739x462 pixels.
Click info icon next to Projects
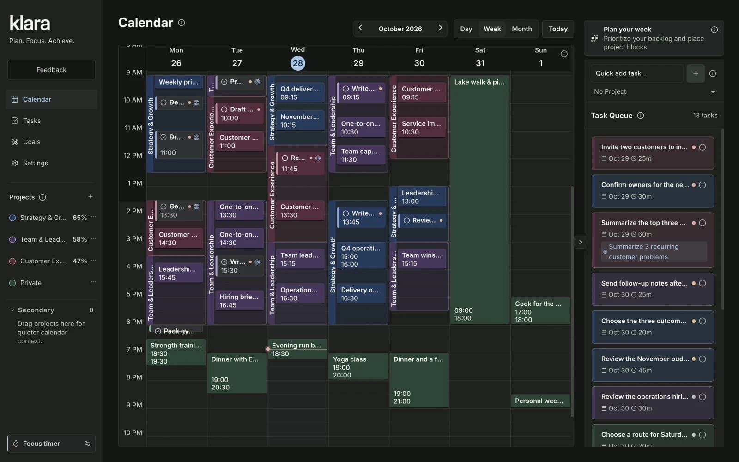[x=42, y=197]
